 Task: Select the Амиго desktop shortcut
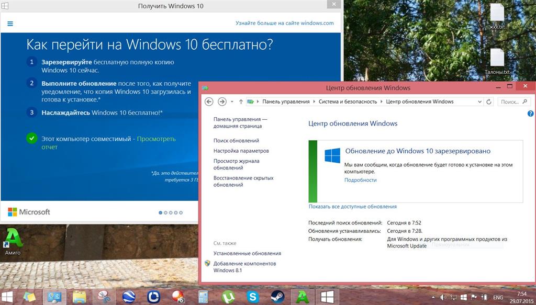click(x=13, y=242)
